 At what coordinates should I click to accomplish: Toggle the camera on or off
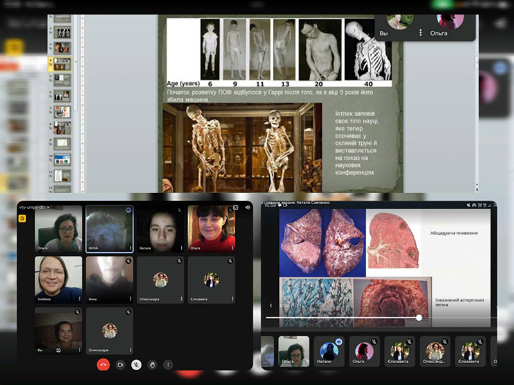[x=120, y=364]
